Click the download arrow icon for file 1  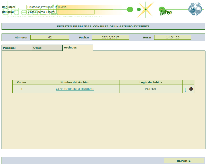pos(185,89)
